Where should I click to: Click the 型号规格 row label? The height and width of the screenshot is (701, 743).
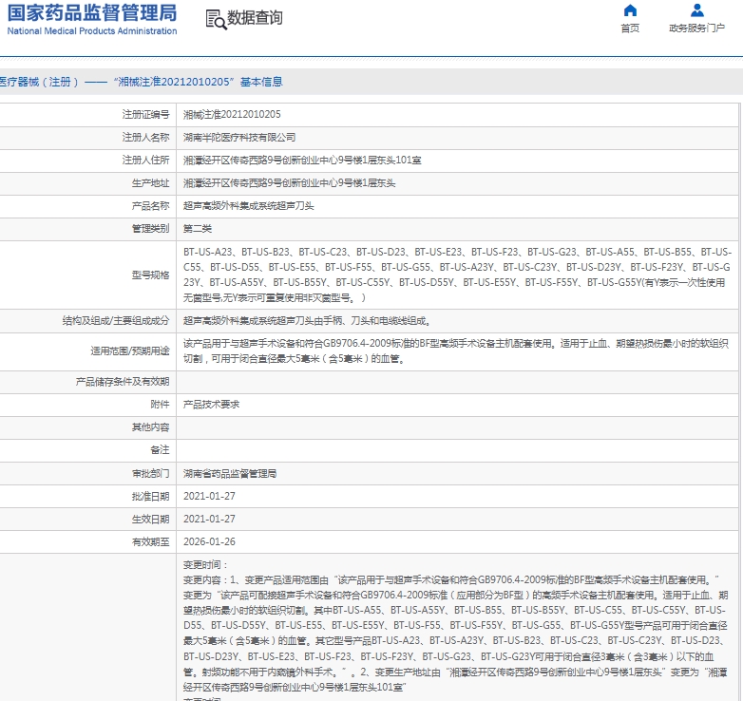click(x=150, y=275)
